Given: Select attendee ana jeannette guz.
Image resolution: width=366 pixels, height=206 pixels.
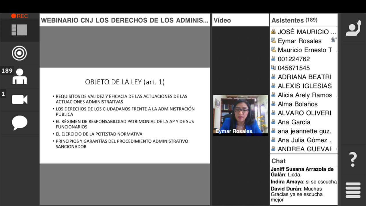Looking at the screenshot, I should [304, 131].
